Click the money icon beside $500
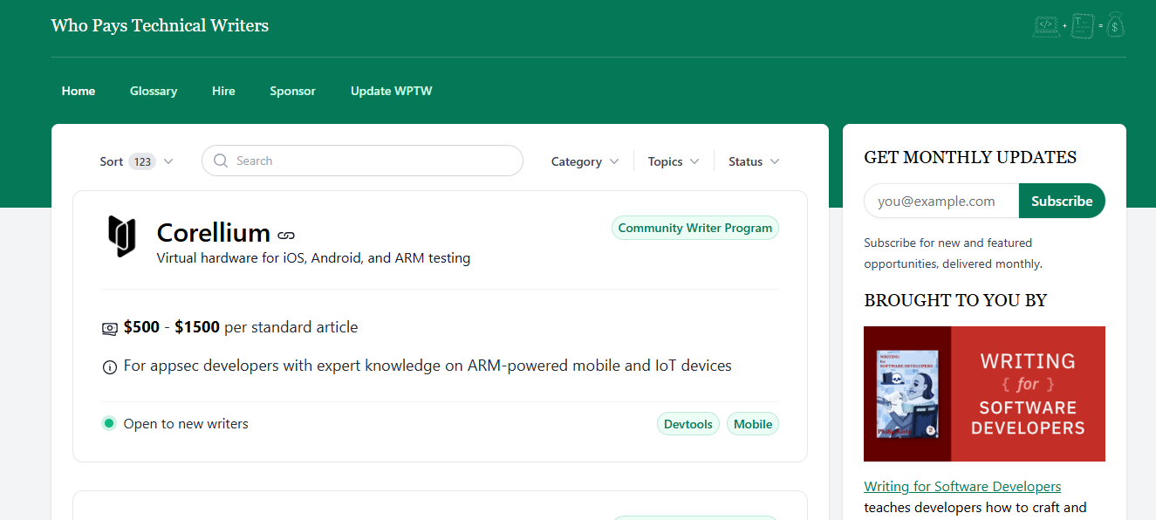Image resolution: width=1156 pixels, height=520 pixels. tap(109, 329)
